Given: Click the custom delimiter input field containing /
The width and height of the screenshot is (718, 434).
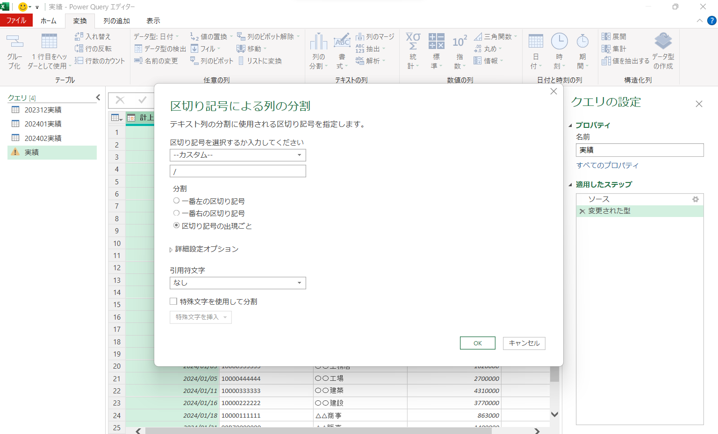Looking at the screenshot, I should tap(238, 171).
